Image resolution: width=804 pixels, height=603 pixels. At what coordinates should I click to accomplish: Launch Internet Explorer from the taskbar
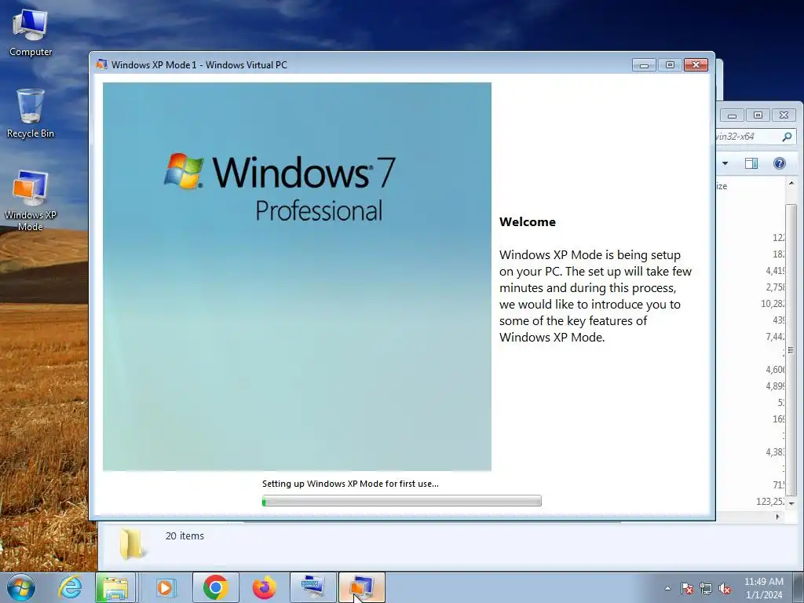click(70, 587)
